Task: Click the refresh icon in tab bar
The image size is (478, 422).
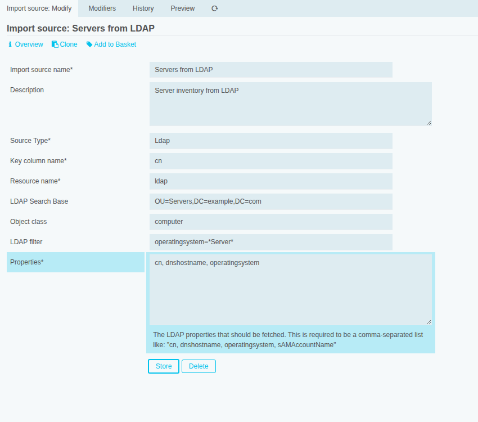Action: pyautogui.click(x=215, y=8)
